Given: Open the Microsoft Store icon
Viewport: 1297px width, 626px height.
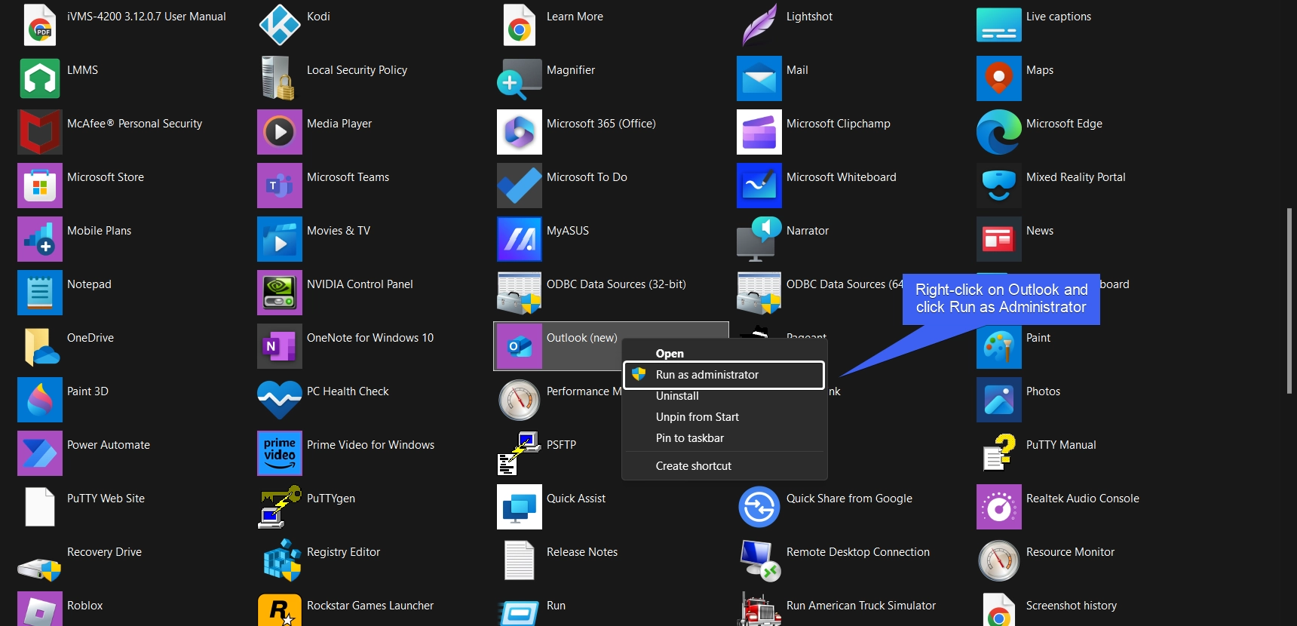Looking at the screenshot, I should coord(40,186).
